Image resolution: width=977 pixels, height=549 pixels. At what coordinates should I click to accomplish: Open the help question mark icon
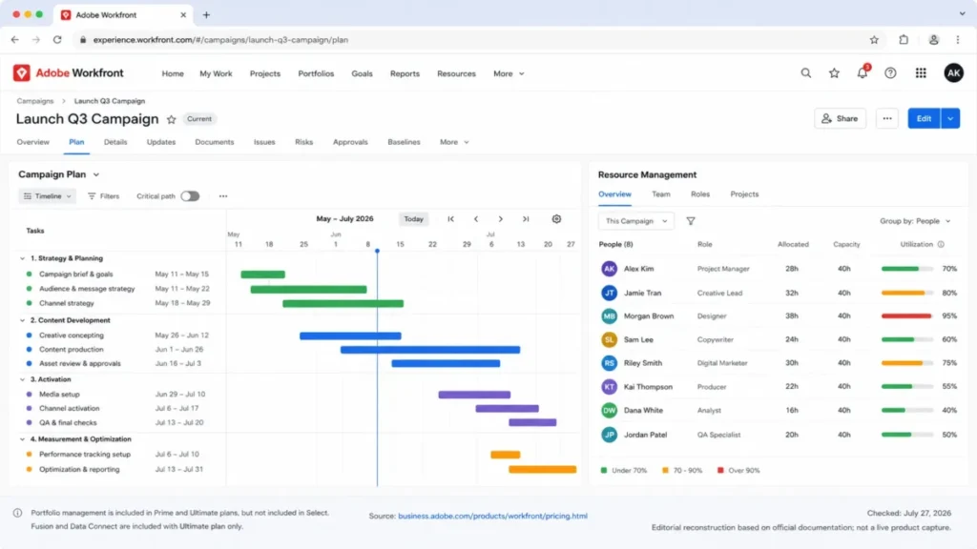(x=890, y=72)
